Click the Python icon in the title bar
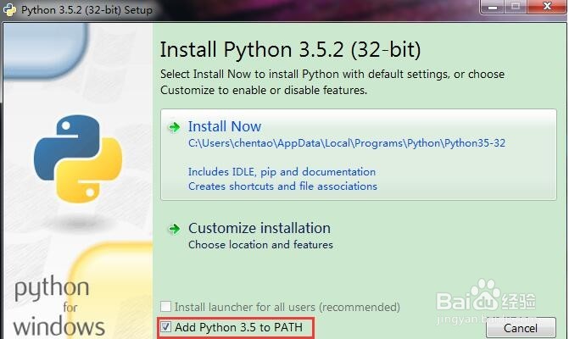Viewport: 569px width, 339px height. pos(11,9)
